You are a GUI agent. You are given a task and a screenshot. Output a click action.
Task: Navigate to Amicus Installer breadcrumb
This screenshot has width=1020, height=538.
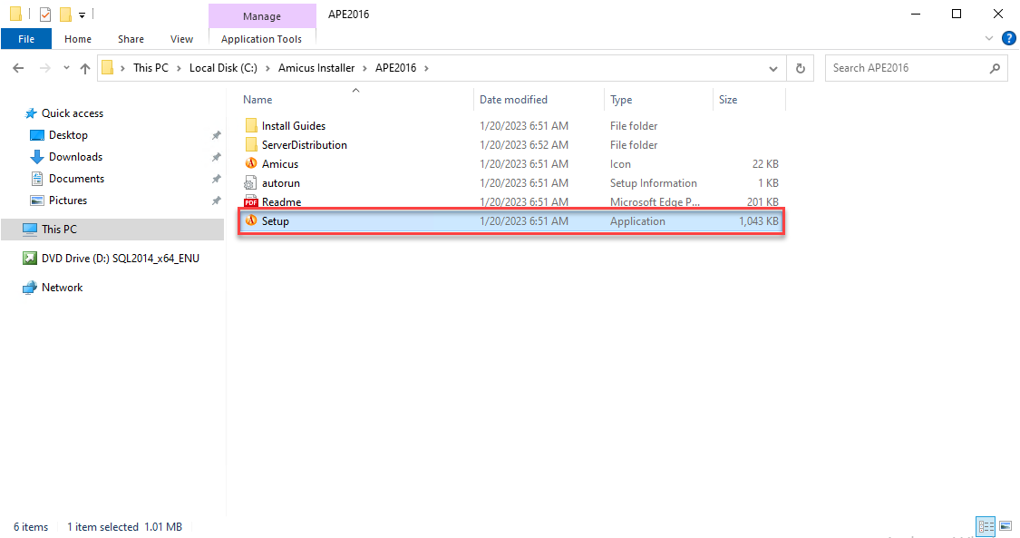pos(316,68)
